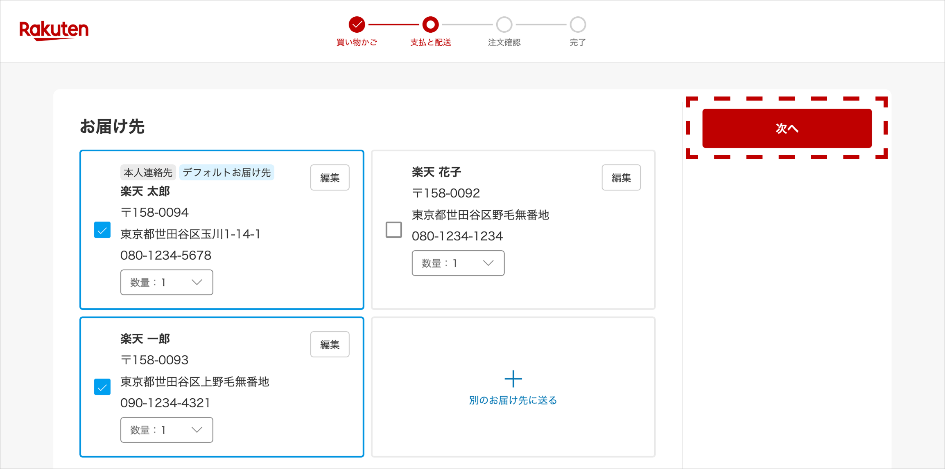Uncheck the 楽天 一郎 address checkbox

click(x=102, y=387)
